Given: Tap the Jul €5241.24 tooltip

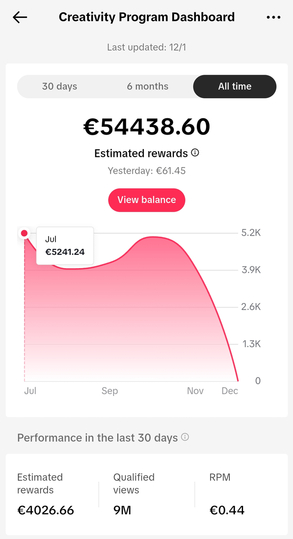Looking at the screenshot, I should click(x=65, y=246).
